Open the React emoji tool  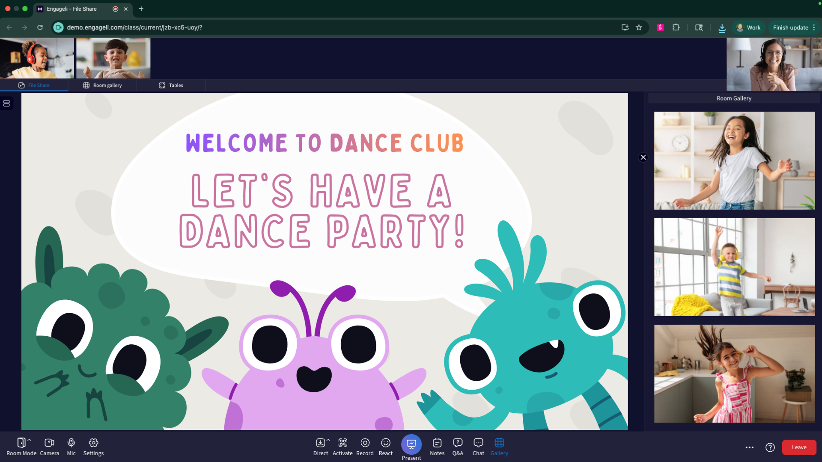(x=385, y=445)
